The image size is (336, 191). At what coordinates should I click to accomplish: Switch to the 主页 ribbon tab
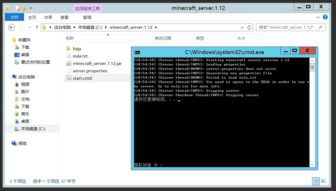32,17
